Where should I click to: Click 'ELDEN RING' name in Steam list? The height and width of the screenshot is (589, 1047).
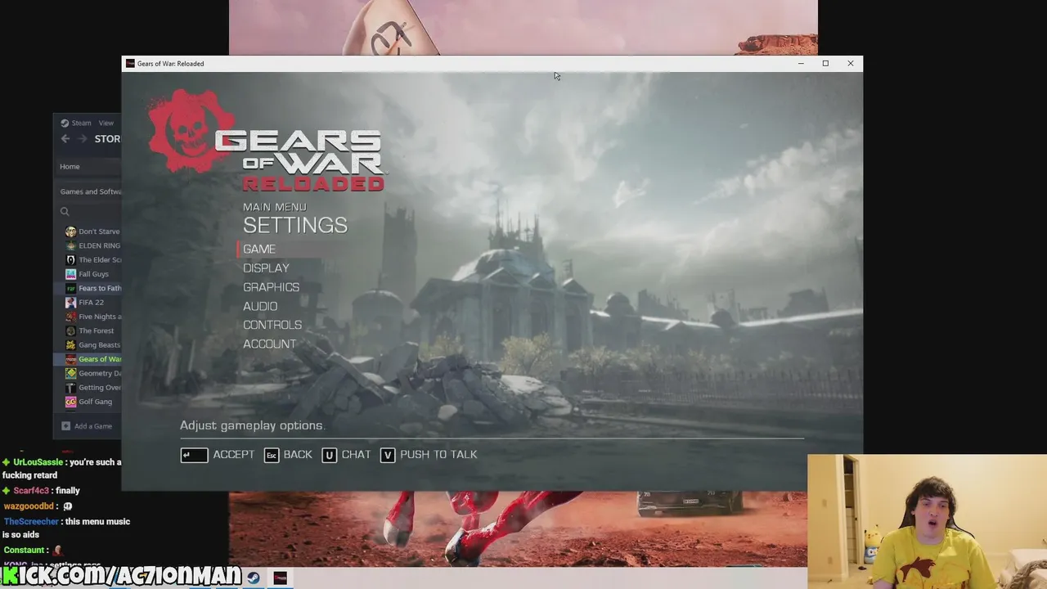[x=100, y=245]
